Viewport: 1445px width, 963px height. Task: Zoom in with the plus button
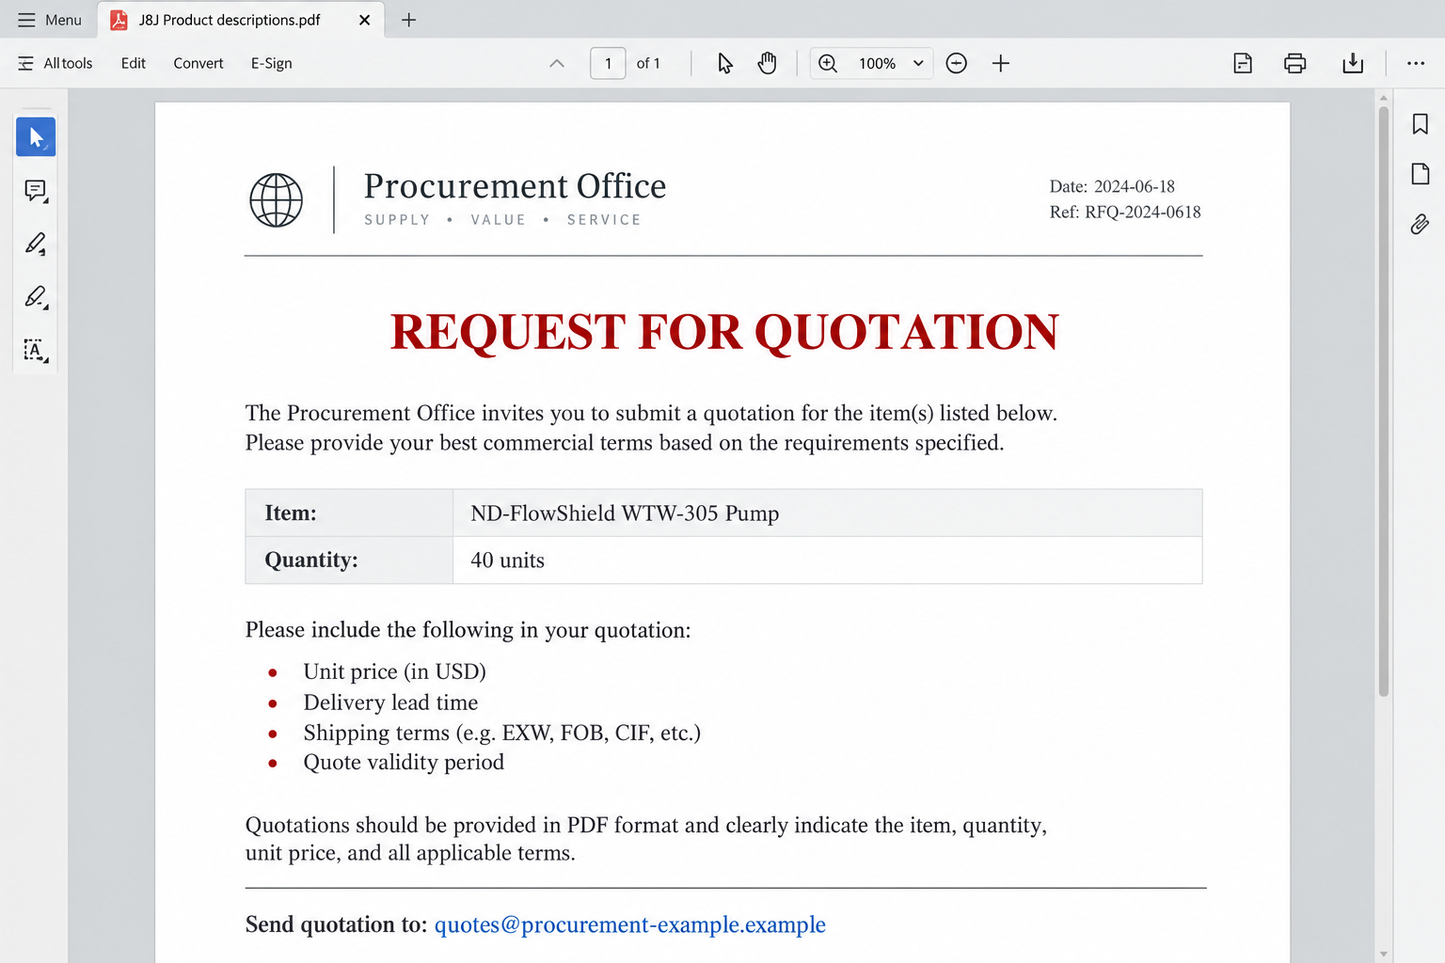pyautogui.click(x=1001, y=63)
